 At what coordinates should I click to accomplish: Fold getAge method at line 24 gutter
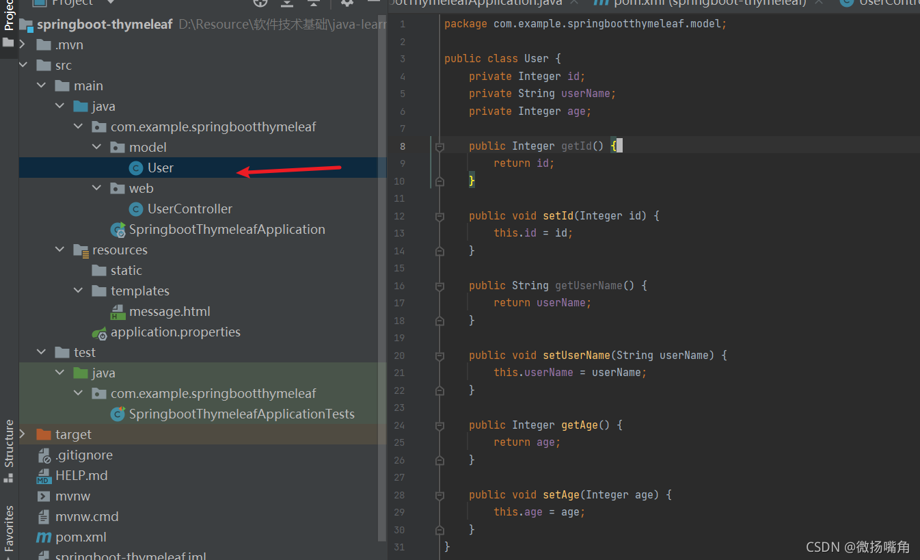tap(439, 425)
